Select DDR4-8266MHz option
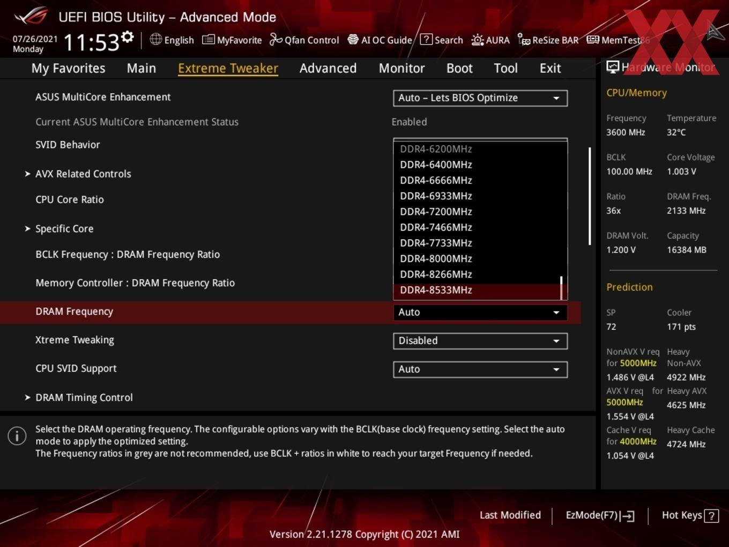The height and width of the screenshot is (547, 729). (x=480, y=274)
